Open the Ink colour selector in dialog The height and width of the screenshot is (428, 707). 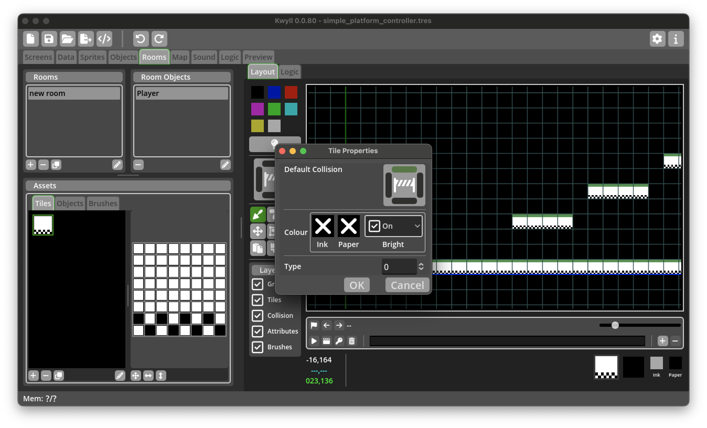323,226
